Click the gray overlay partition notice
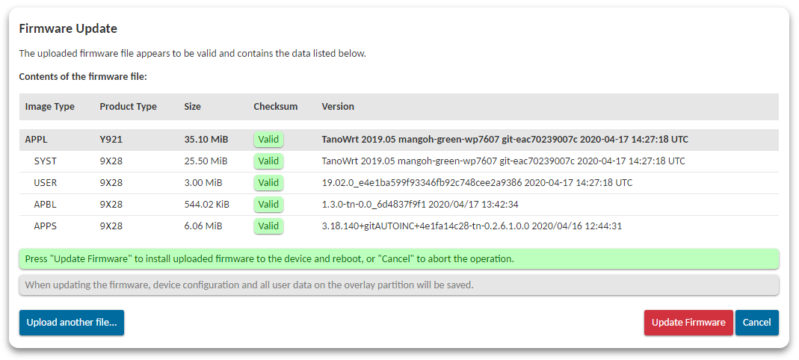 pyautogui.click(x=399, y=285)
